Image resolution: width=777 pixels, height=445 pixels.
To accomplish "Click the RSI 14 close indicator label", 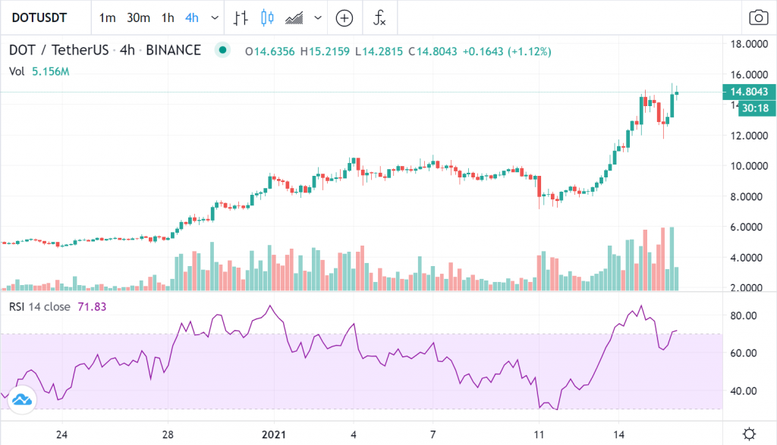I will click(x=39, y=306).
